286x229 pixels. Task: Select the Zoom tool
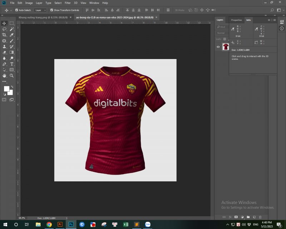point(12,75)
